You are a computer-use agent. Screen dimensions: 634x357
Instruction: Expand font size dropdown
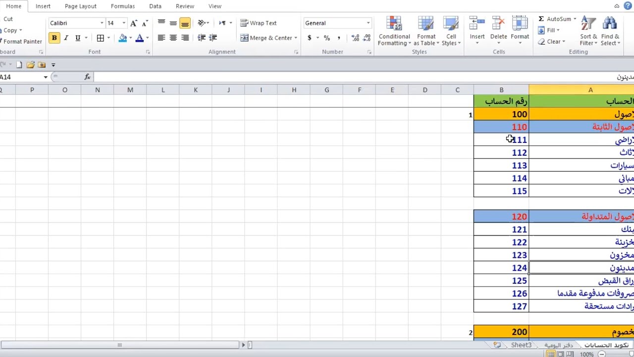123,23
